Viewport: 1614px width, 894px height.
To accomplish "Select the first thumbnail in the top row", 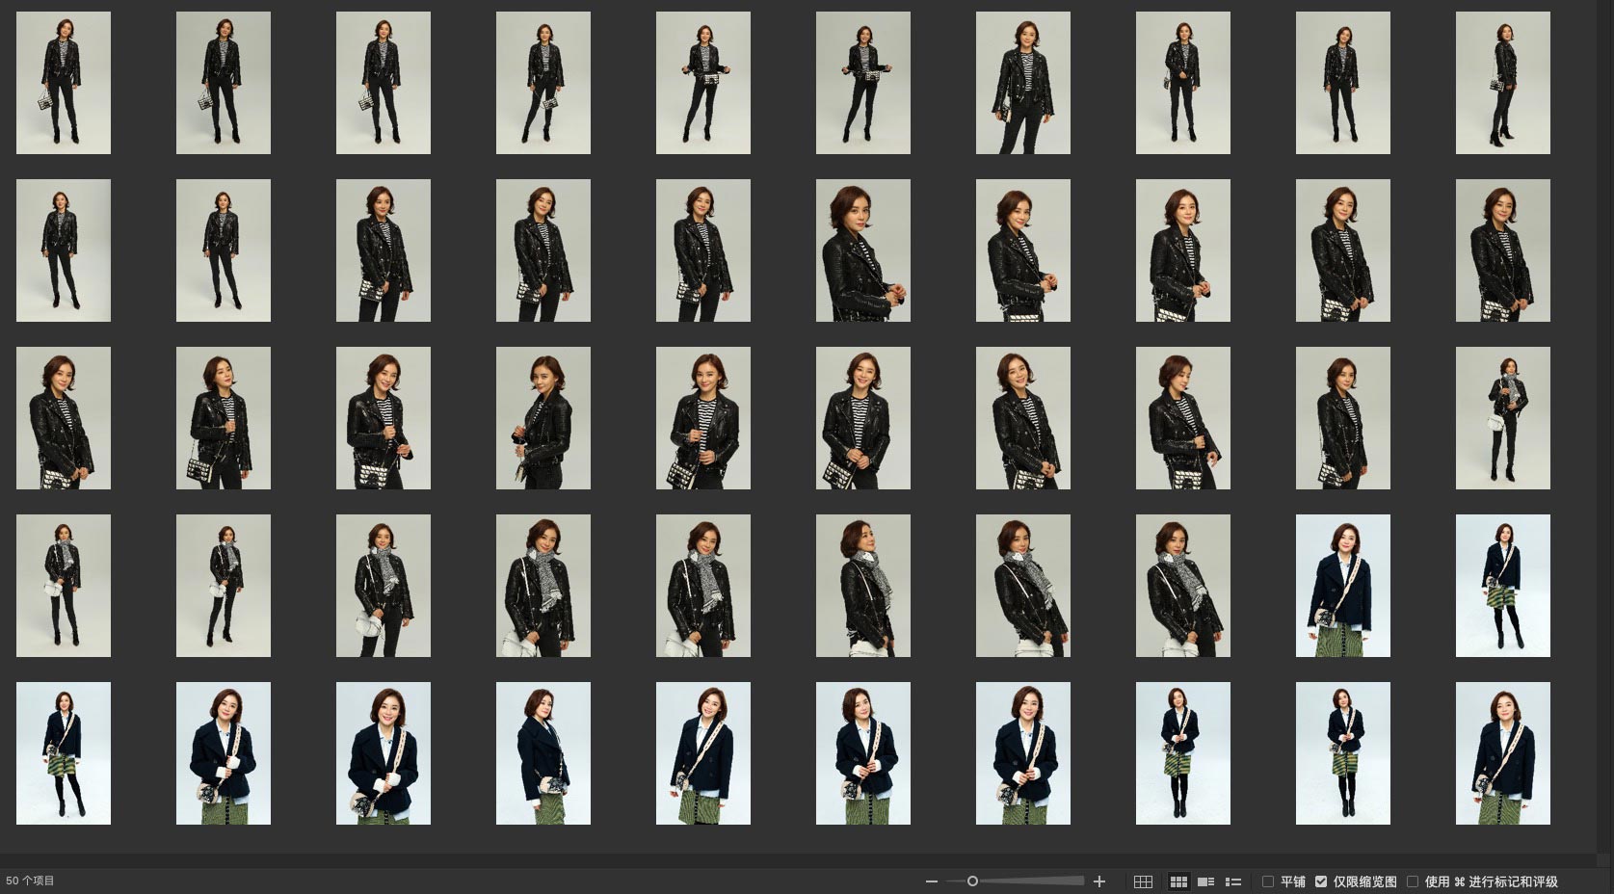I will point(64,83).
